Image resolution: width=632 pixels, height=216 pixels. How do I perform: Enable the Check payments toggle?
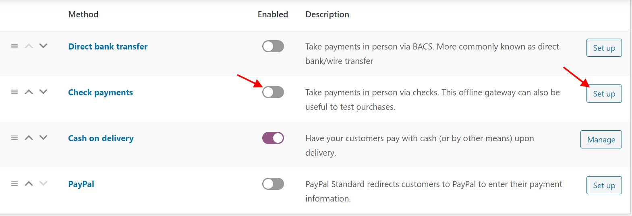pos(273,93)
